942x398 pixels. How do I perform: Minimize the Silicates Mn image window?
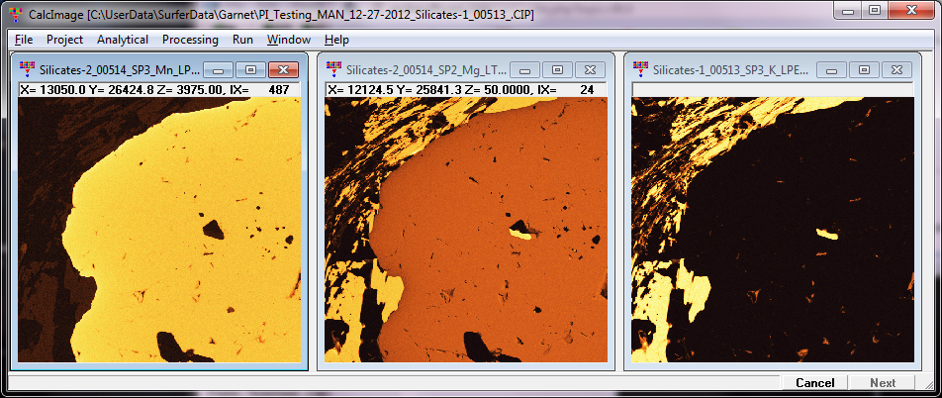(x=219, y=69)
